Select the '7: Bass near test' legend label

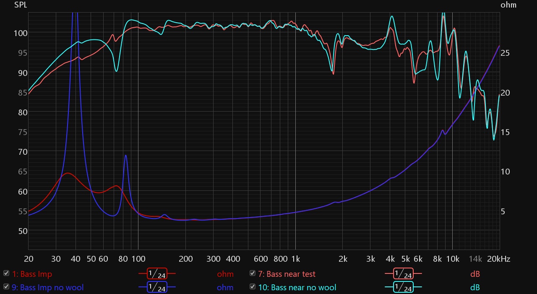coord(287,274)
